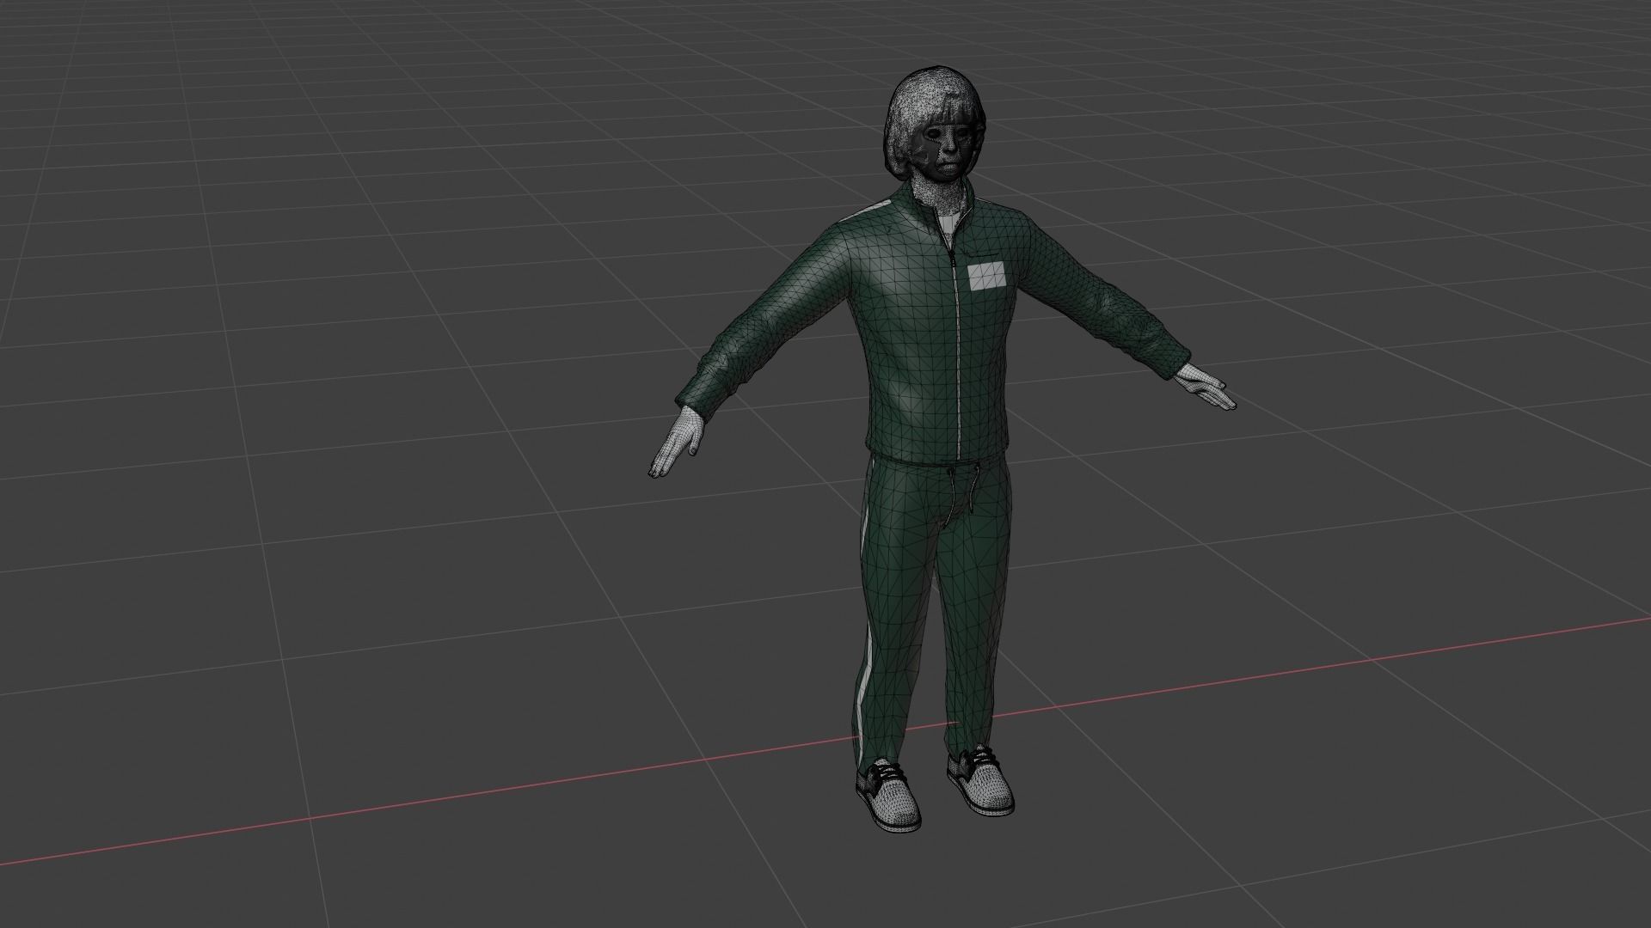Click the white undershirt at the neckline
Screen dimensions: 1651x928
point(945,226)
